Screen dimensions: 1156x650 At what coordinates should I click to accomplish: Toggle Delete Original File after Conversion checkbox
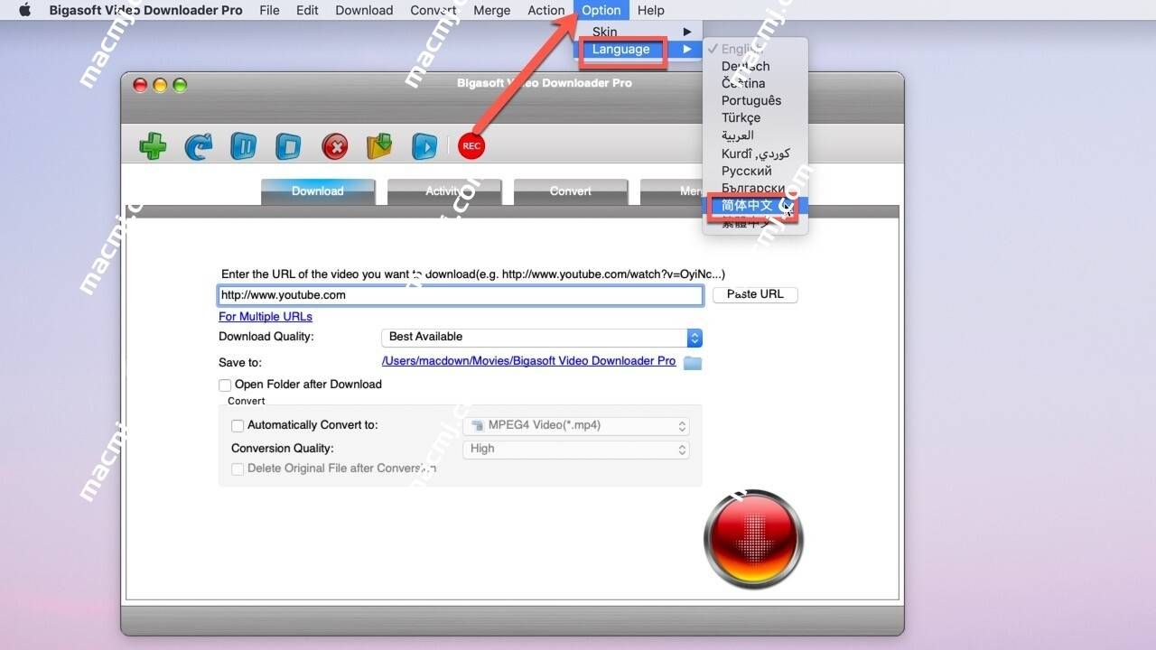[x=238, y=469]
